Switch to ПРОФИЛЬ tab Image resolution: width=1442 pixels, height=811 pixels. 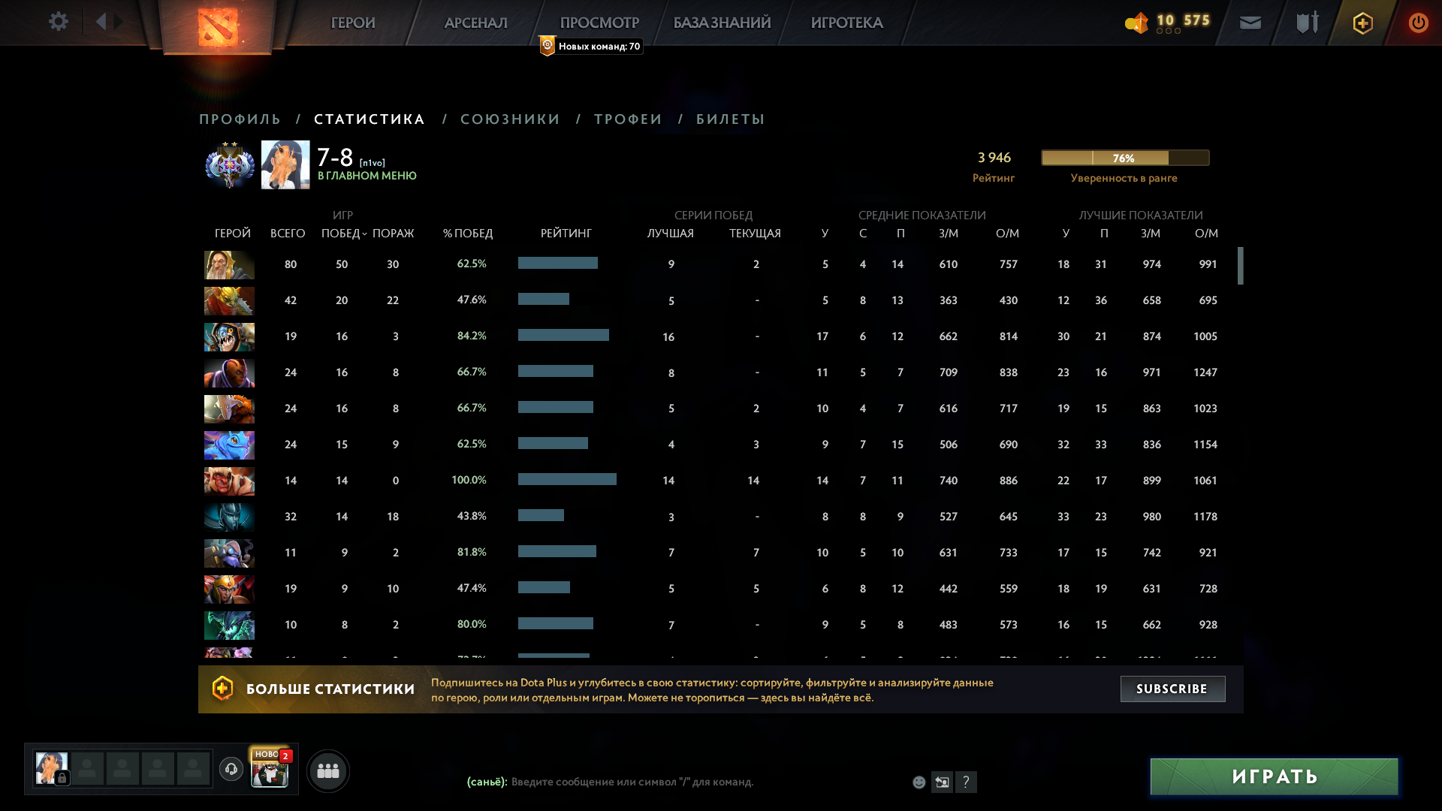pos(240,119)
